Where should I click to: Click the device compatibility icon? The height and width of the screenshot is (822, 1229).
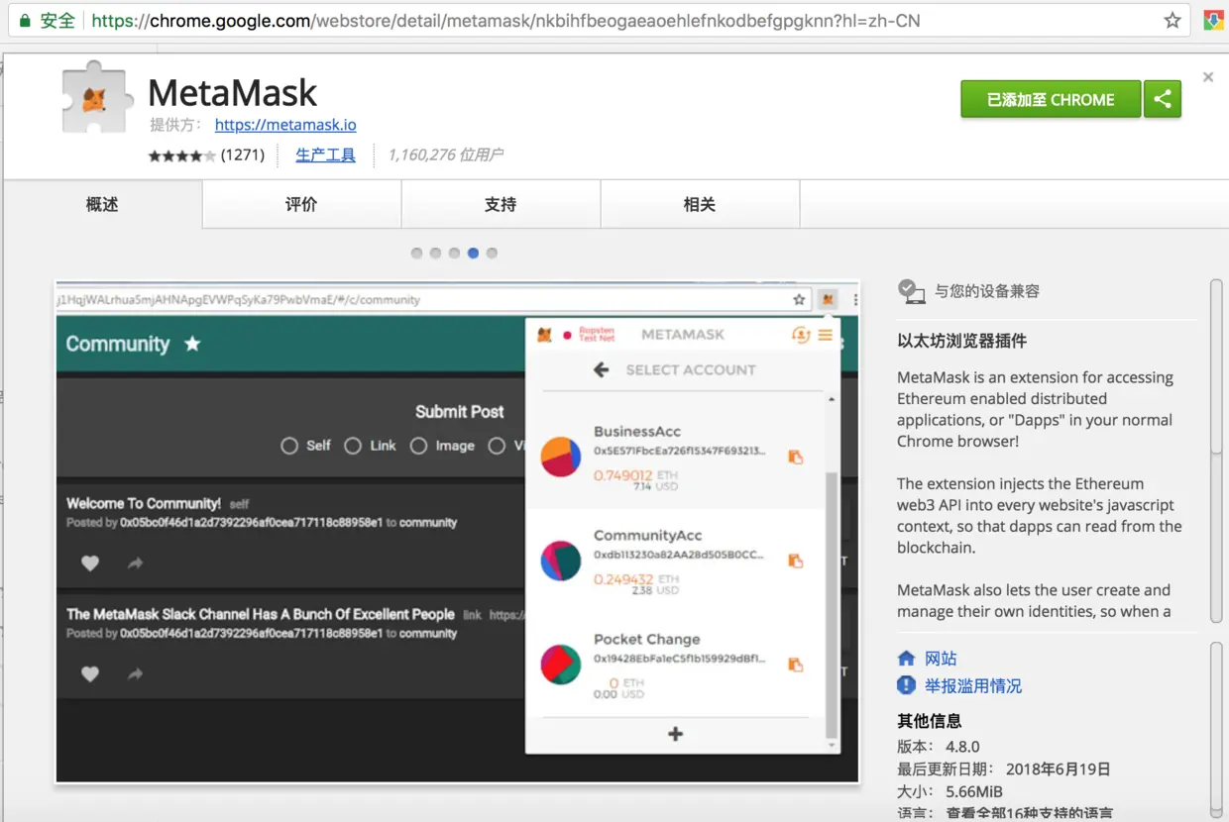coord(911,291)
